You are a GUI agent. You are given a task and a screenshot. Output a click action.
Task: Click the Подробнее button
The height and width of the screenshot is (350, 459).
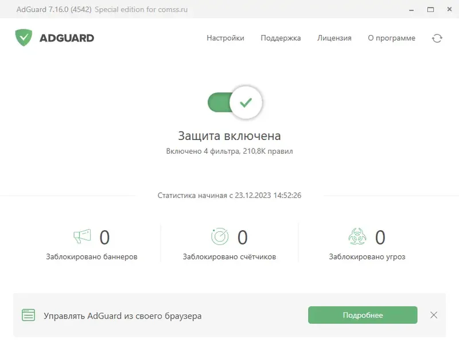coord(363,315)
